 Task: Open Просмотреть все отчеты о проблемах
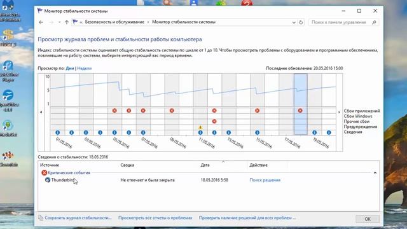click(x=155, y=218)
